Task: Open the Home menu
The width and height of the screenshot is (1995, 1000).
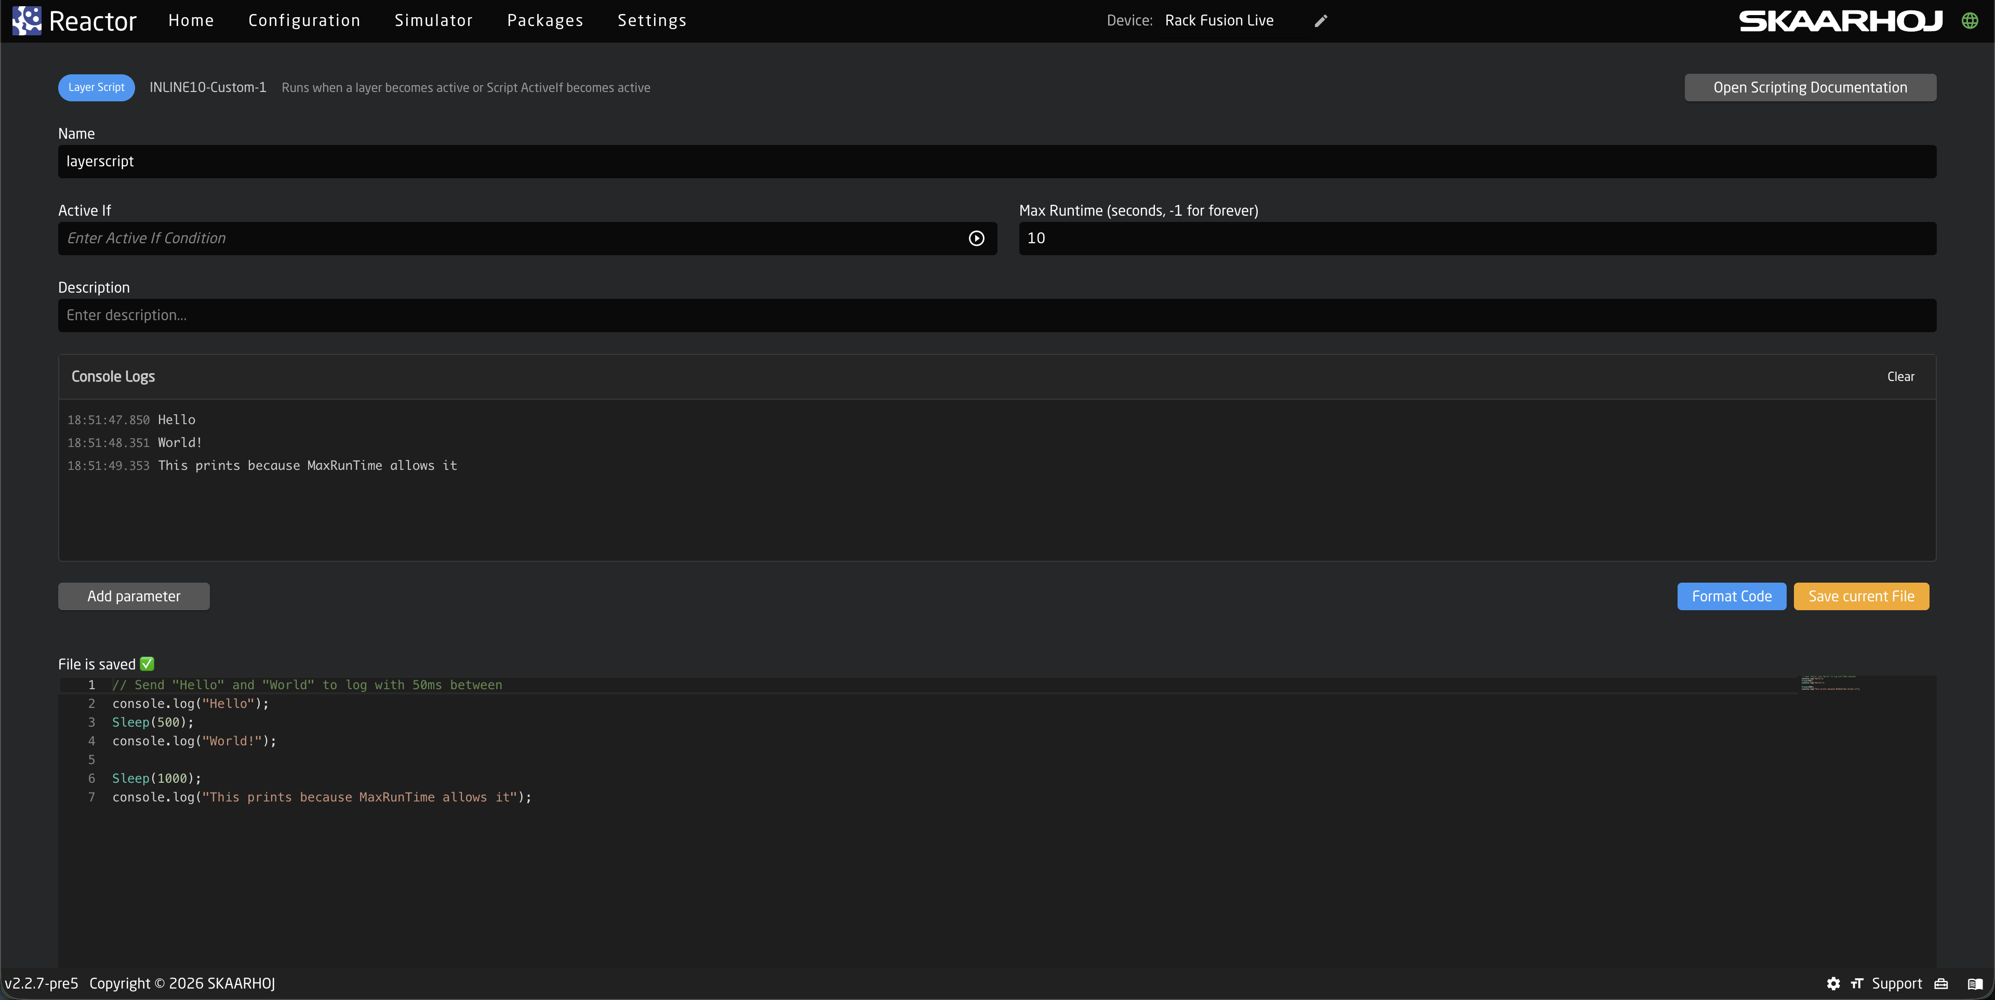Action: (x=191, y=21)
